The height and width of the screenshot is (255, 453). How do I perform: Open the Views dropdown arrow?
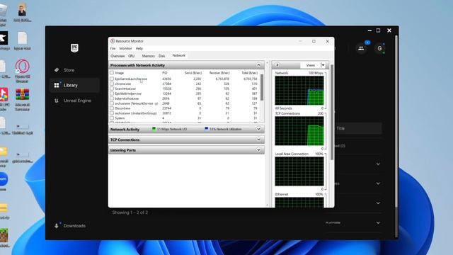tap(323, 65)
